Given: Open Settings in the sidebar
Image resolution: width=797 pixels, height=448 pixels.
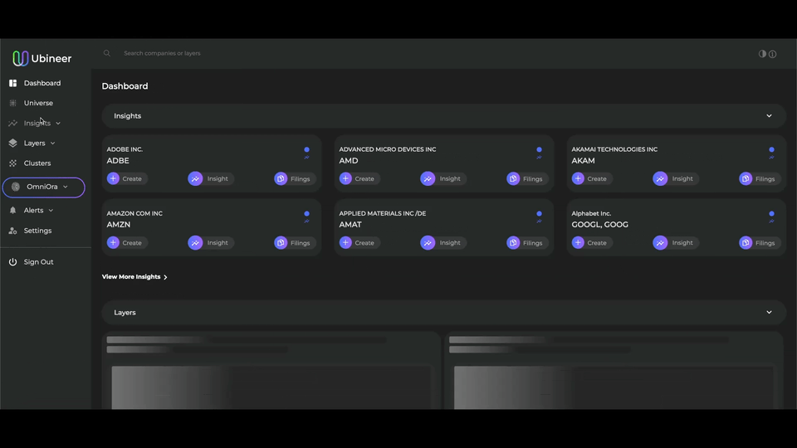Looking at the screenshot, I should 37,231.
